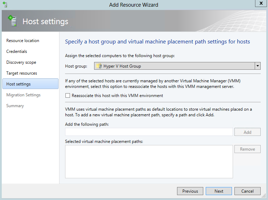
Task: Click the Remove path button
Action: 247,149
